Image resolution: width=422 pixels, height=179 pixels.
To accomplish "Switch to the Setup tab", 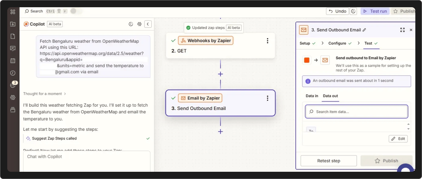I will coord(307,43).
